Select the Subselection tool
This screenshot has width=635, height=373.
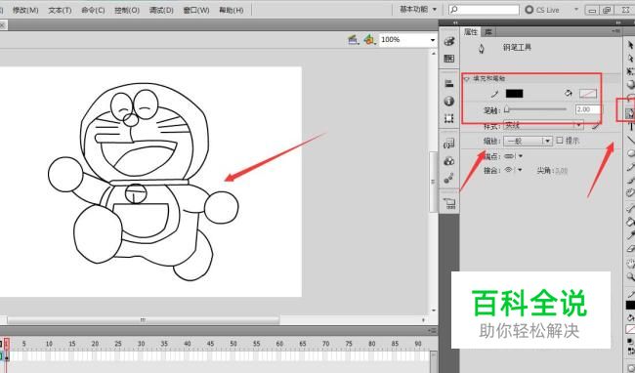pyautogui.click(x=630, y=59)
